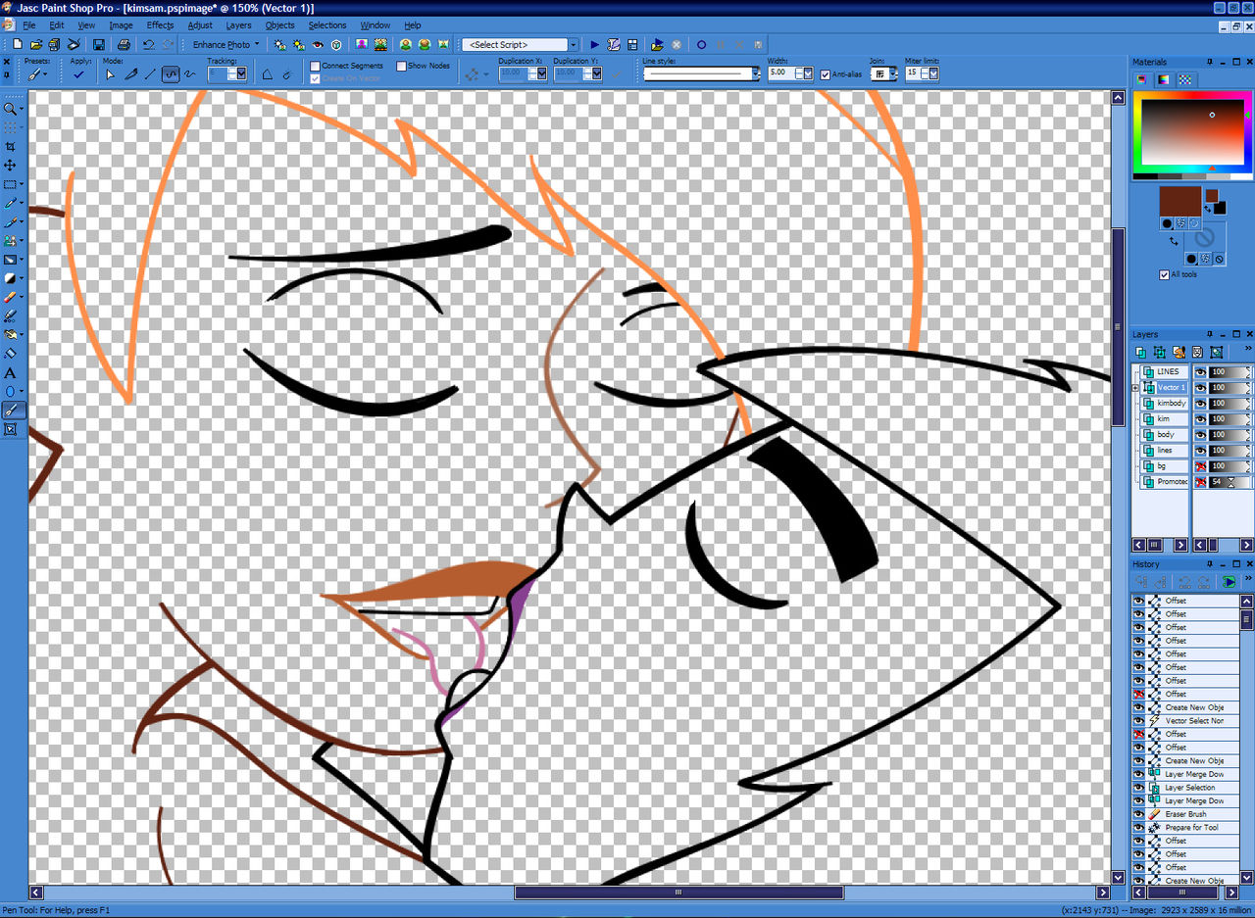
Task: Hide the LINES layer with its eye icon
Action: point(1199,372)
